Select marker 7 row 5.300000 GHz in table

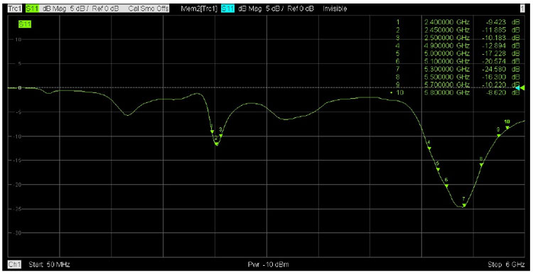(458, 69)
